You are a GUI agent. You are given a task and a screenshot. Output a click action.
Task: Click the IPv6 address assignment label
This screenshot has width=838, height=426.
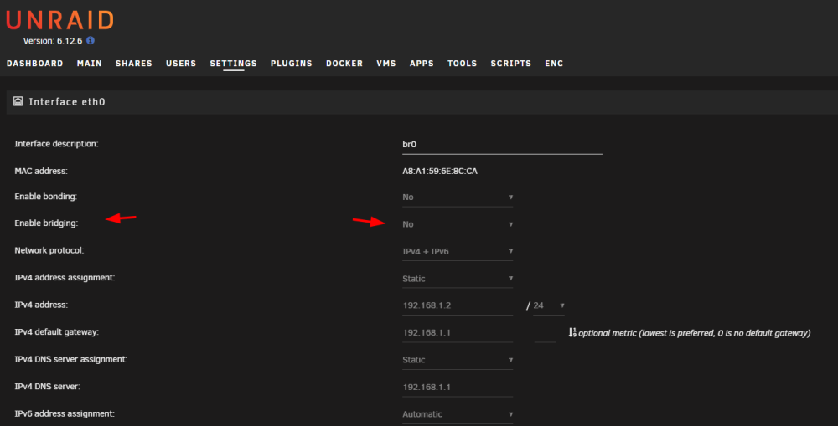[65, 413]
